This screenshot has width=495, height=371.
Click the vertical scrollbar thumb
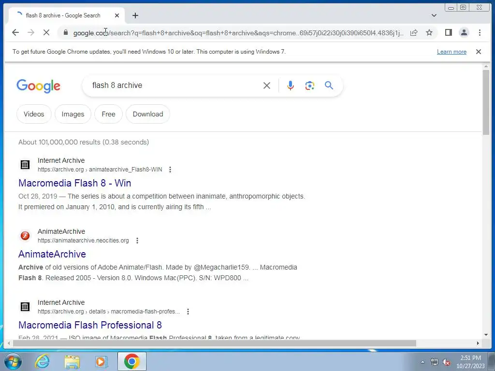(486, 102)
